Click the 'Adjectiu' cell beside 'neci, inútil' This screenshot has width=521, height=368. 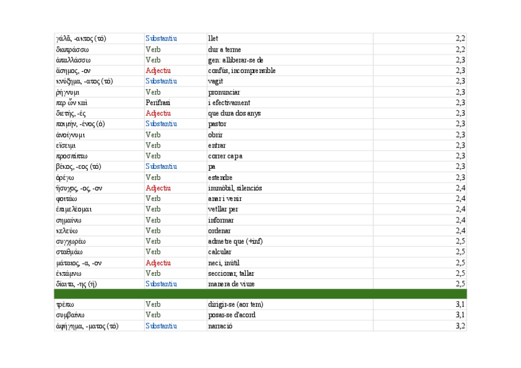(x=158, y=263)
